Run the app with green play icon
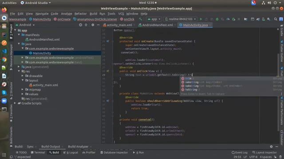Screen dimensions: 284x159 [x=201, y=19]
